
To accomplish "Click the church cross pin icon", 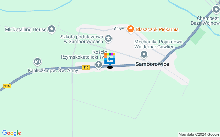I will [99, 65].
